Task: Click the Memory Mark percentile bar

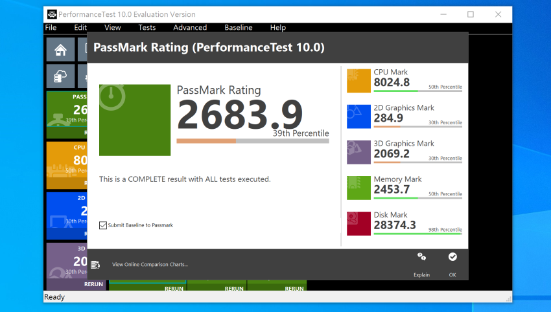Action: pos(418,198)
